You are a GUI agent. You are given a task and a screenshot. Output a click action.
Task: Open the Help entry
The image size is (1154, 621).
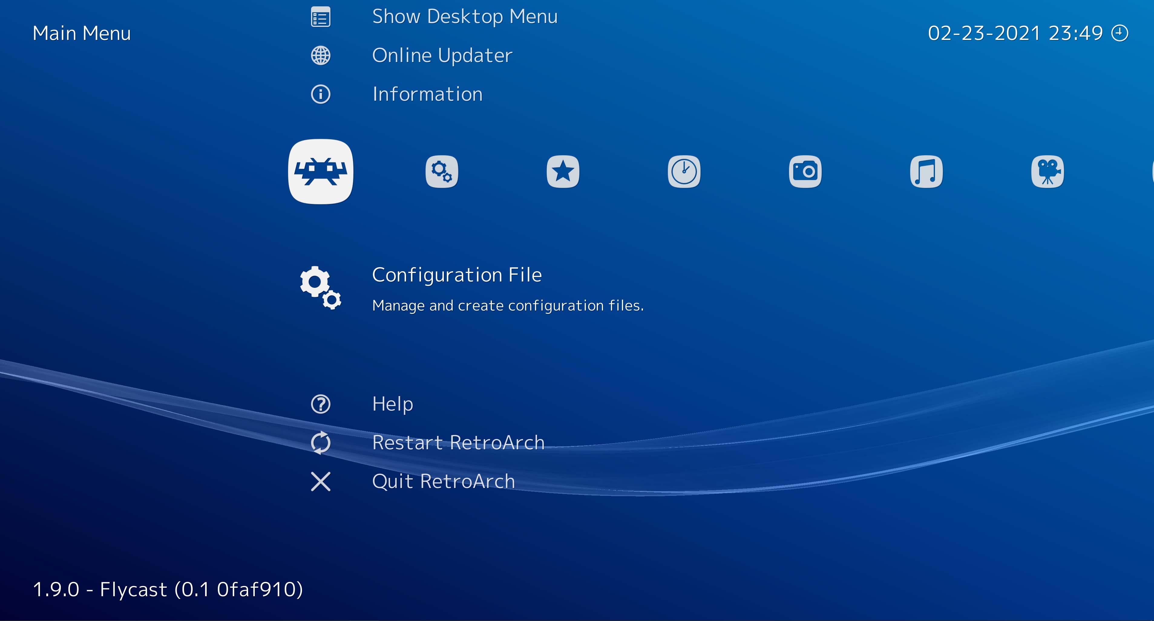tap(393, 404)
